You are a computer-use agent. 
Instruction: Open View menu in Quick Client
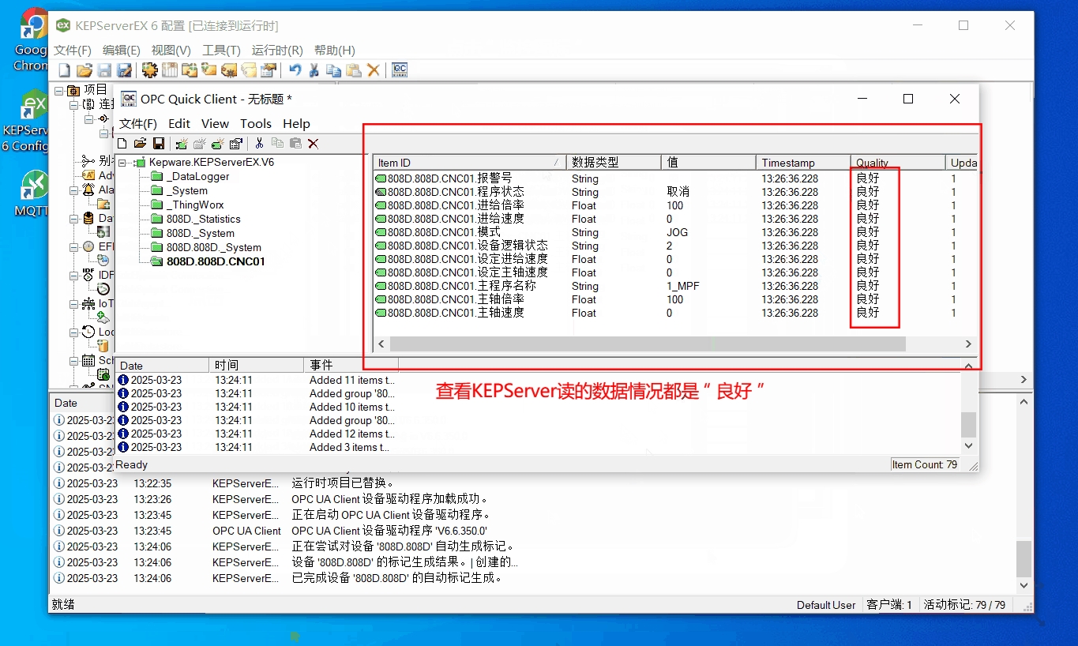pyautogui.click(x=215, y=124)
